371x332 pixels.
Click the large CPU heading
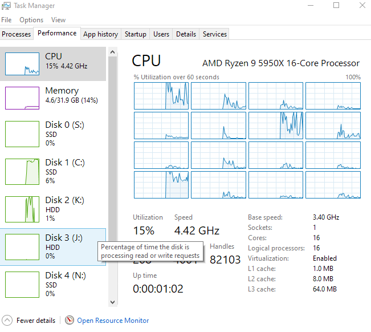click(x=146, y=61)
